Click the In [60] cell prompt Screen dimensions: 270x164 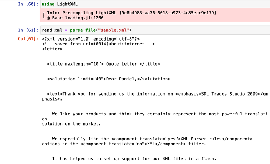point(28,4)
